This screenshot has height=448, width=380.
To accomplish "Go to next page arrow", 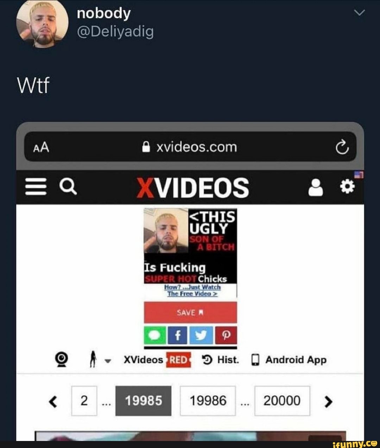I will point(328,401).
